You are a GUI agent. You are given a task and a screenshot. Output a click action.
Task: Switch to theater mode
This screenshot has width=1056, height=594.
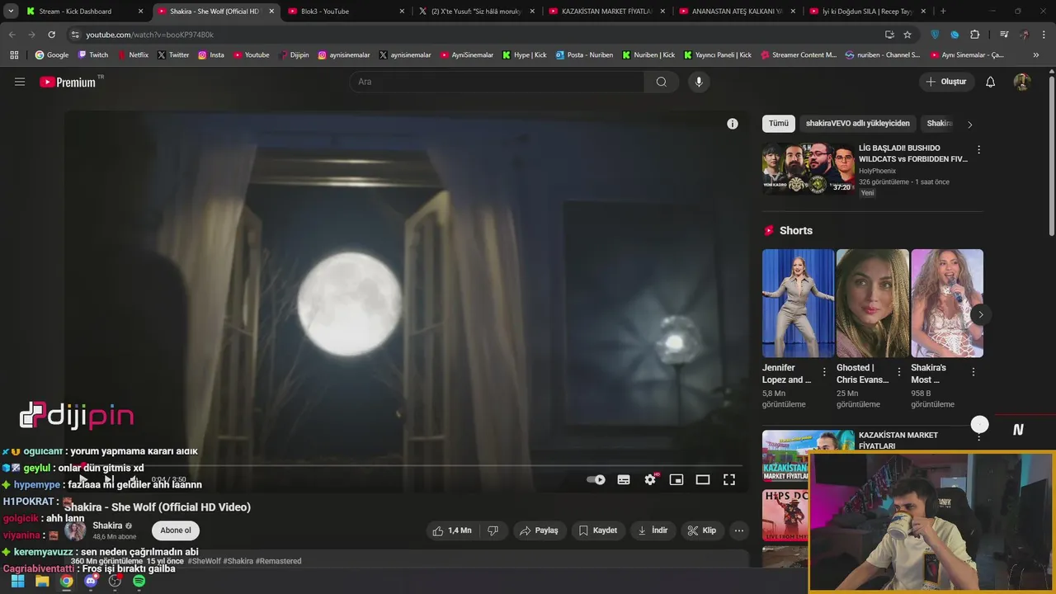click(x=703, y=479)
